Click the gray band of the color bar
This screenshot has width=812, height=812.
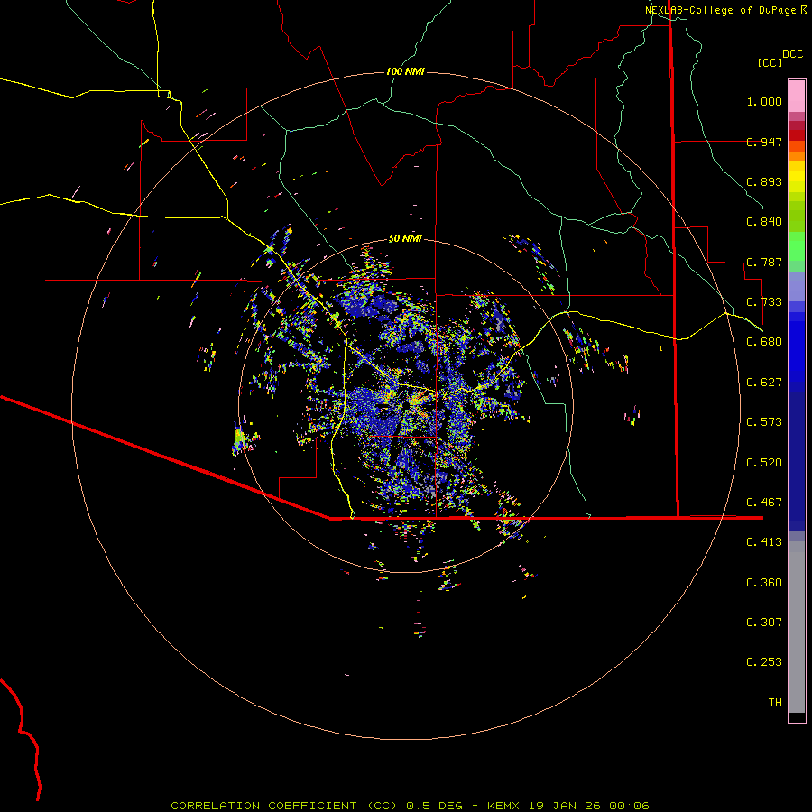[x=797, y=627]
